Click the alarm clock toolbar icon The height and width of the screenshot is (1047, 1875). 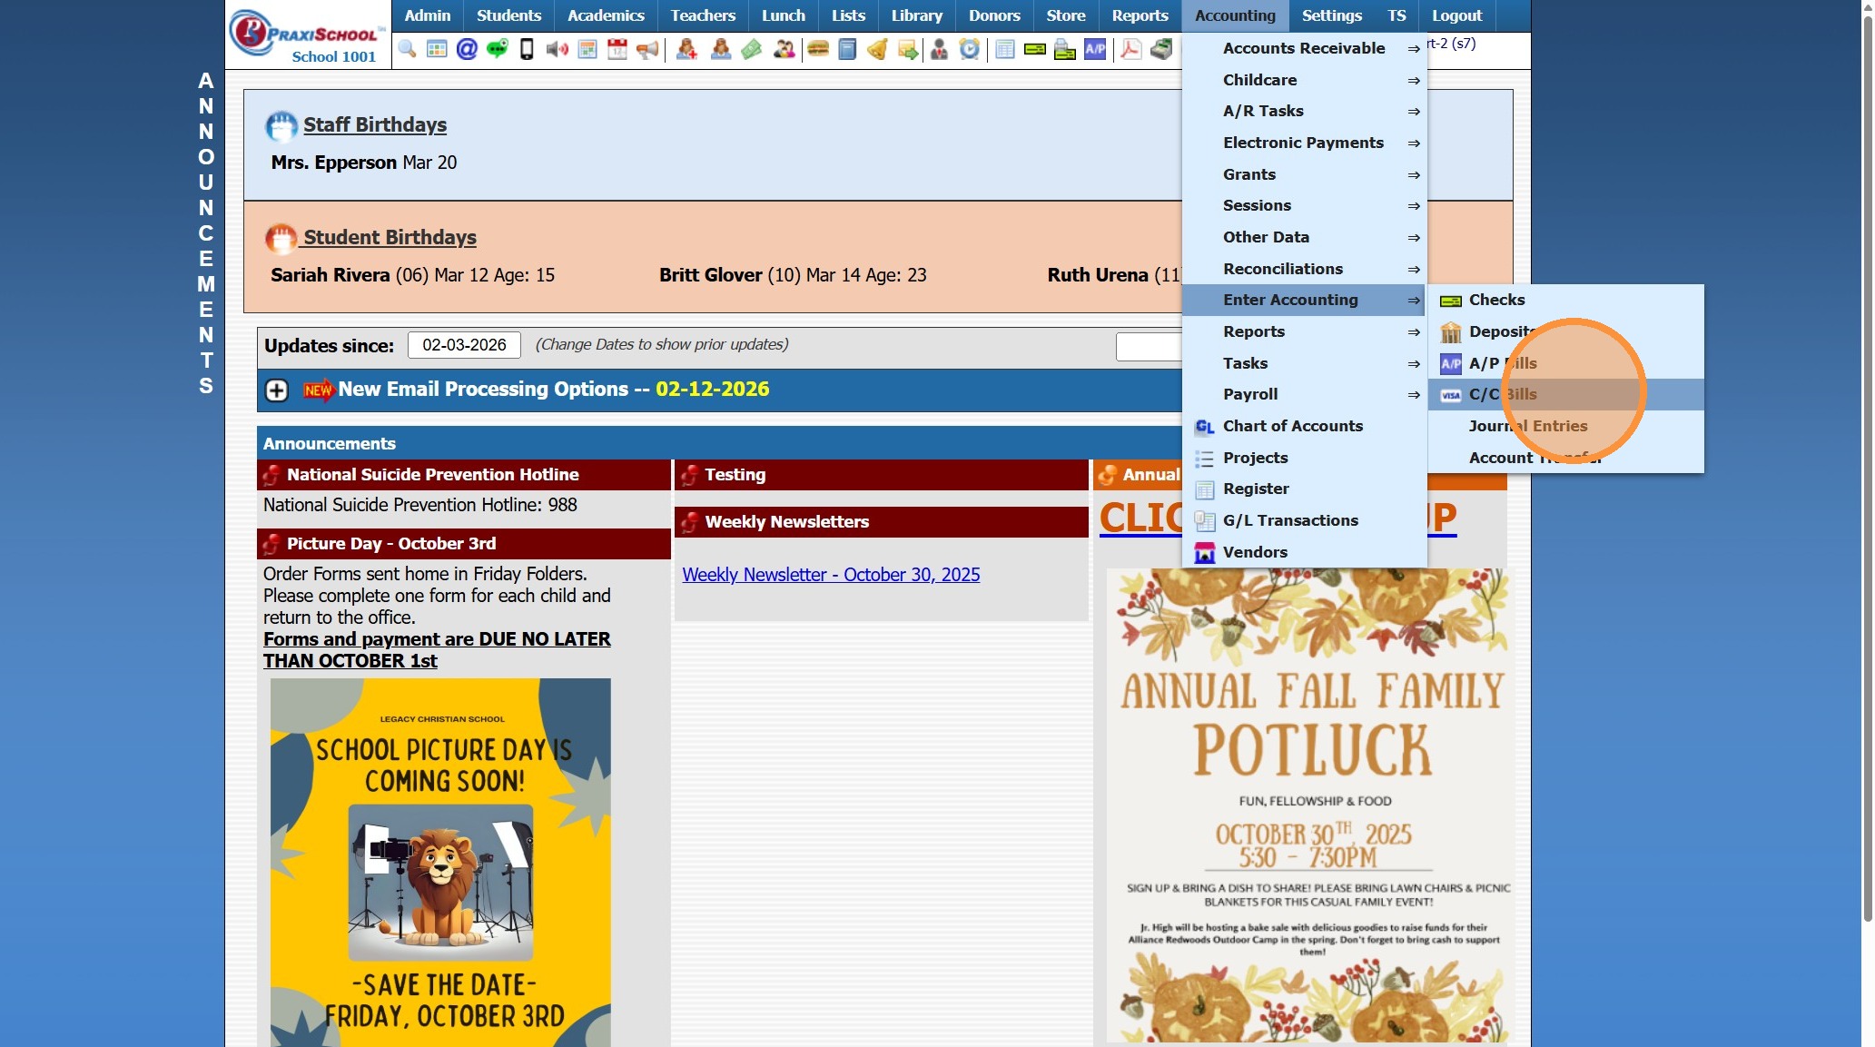pos(969,49)
